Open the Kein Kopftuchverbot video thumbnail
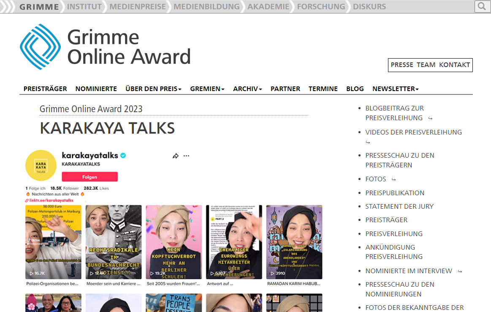This screenshot has height=312, width=491. coord(174,242)
